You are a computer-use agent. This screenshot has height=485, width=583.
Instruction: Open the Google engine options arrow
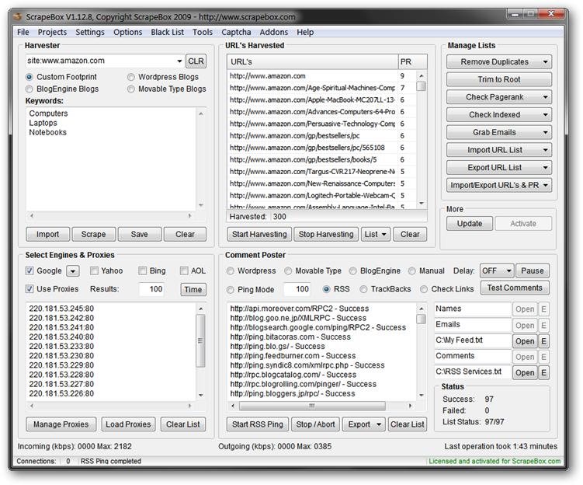click(x=72, y=271)
